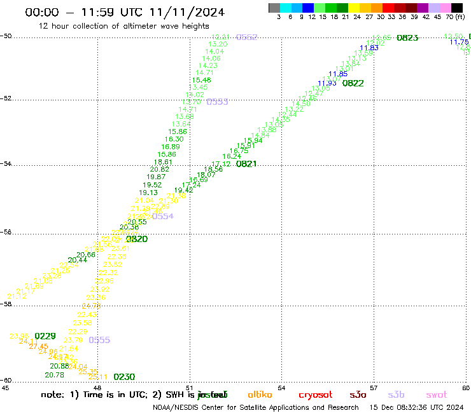The image size is (471, 413).
Task: Click the 0229 time label
Action: coord(45,336)
